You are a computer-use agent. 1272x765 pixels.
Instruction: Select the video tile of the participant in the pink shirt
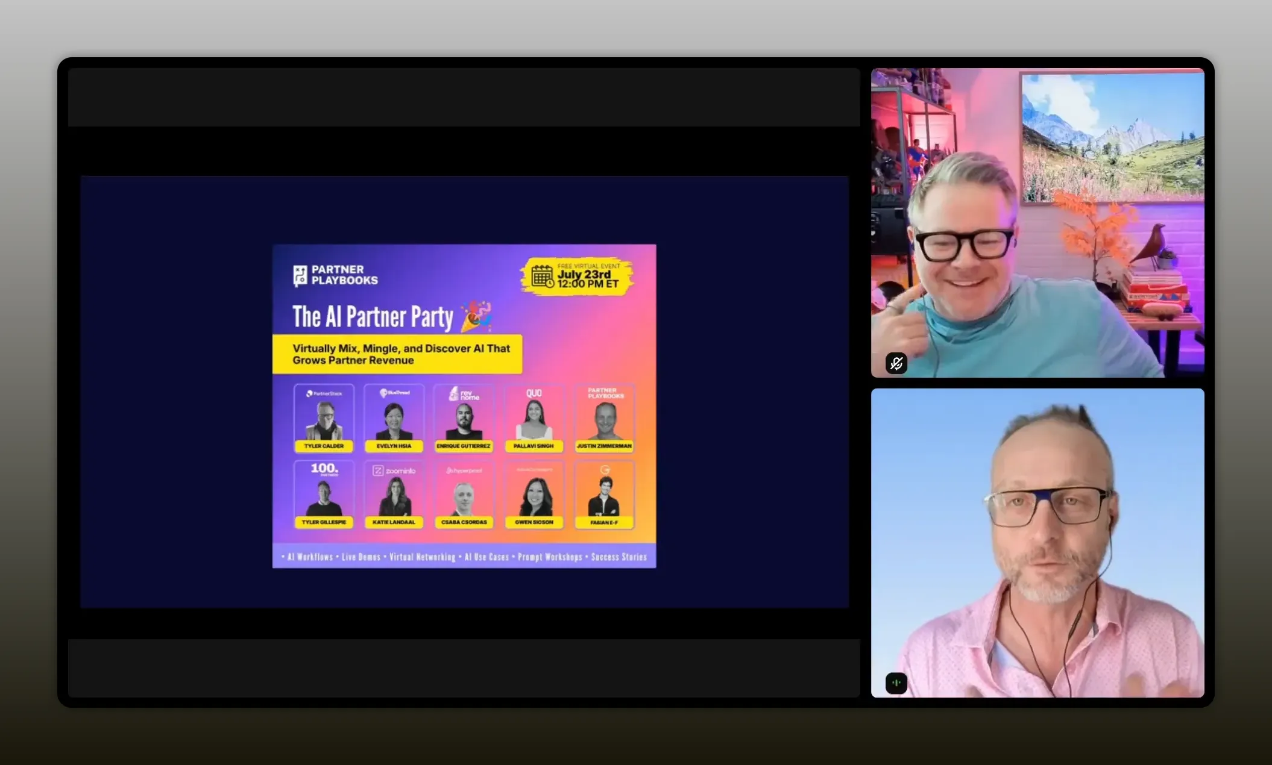[x=1037, y=543]
